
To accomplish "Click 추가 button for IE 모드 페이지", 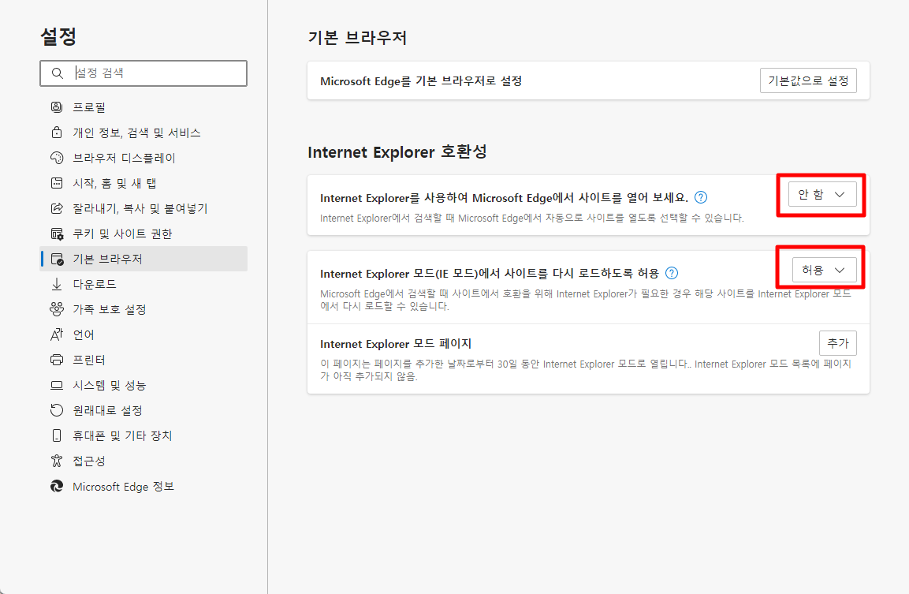I will coord(838,343).
